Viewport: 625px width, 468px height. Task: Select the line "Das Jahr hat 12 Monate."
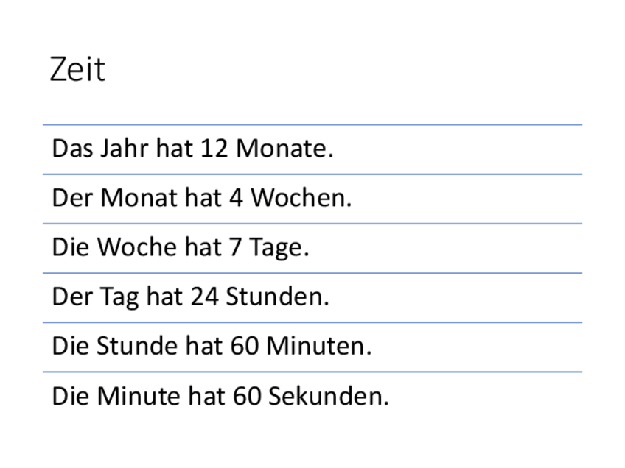point(192,149)
